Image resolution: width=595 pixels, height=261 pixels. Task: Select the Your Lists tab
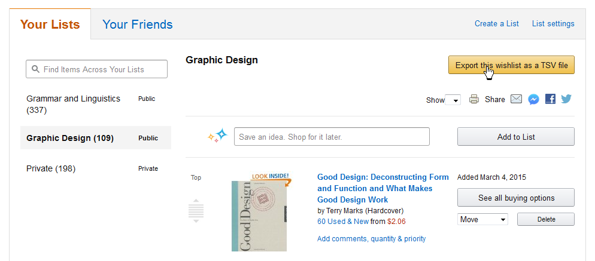point(50,24)
